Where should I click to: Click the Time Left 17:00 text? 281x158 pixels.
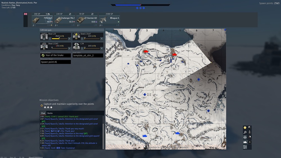coord(8,8)
